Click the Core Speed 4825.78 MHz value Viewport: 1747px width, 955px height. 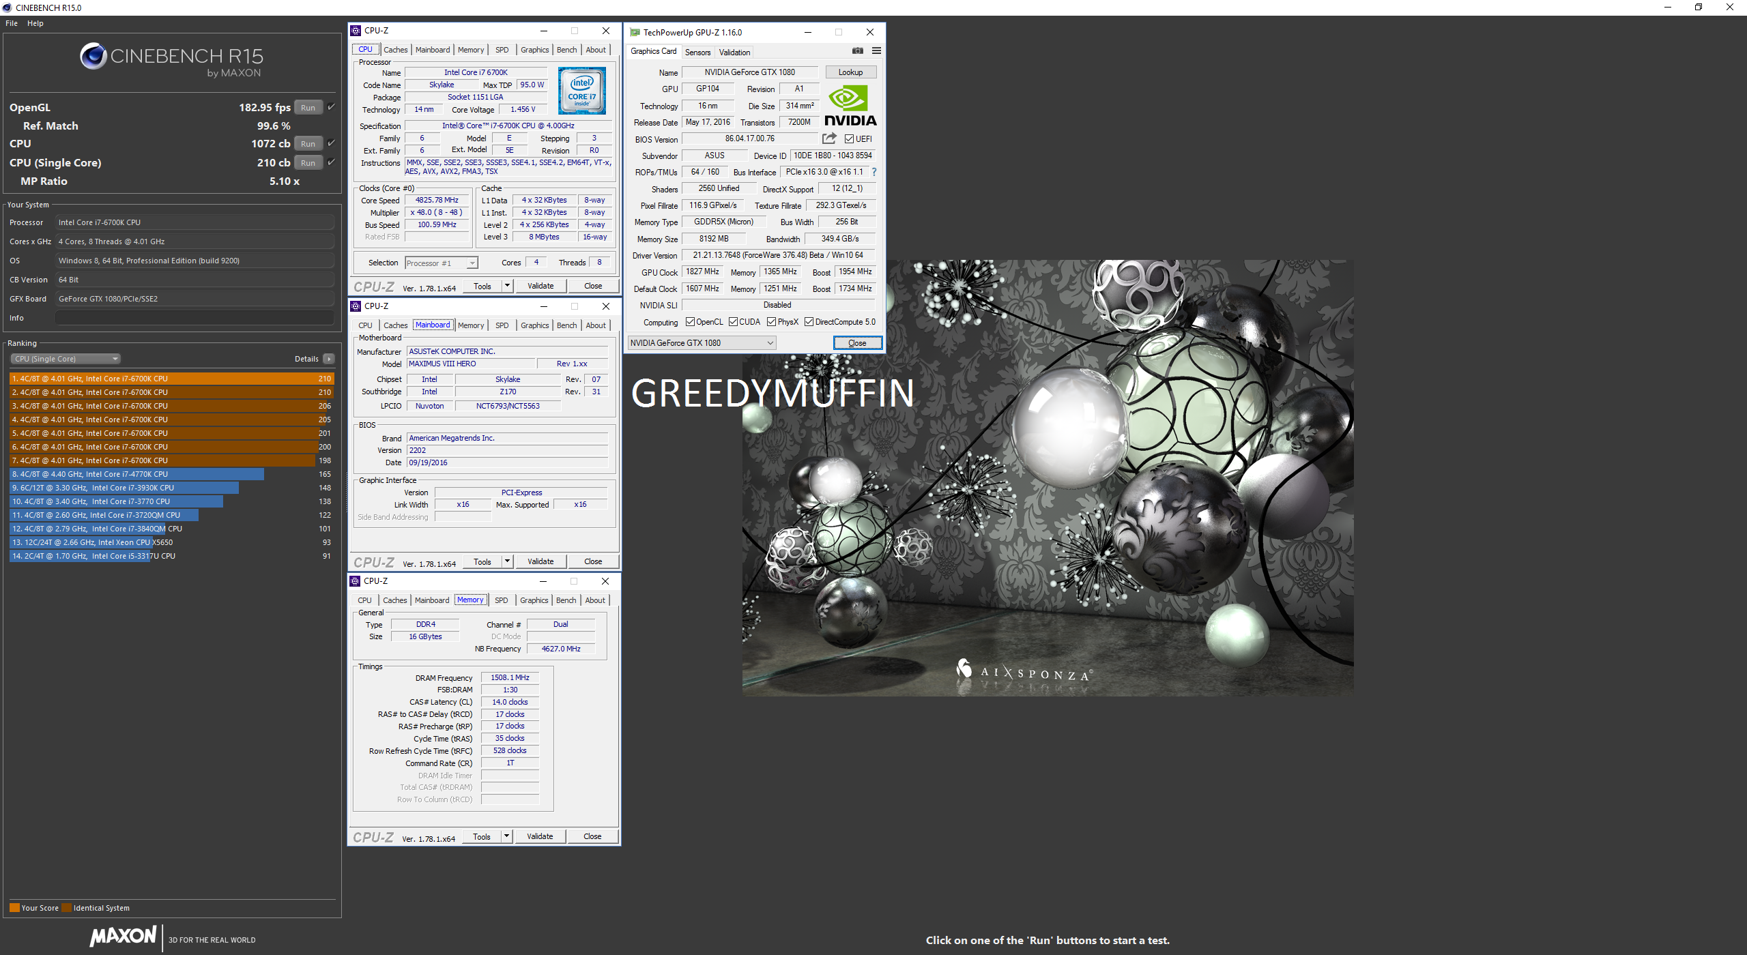click(437, 200)
